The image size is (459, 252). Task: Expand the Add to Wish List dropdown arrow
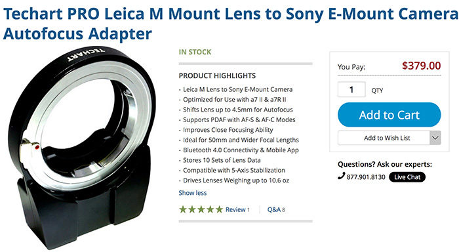tap(435, 138)
